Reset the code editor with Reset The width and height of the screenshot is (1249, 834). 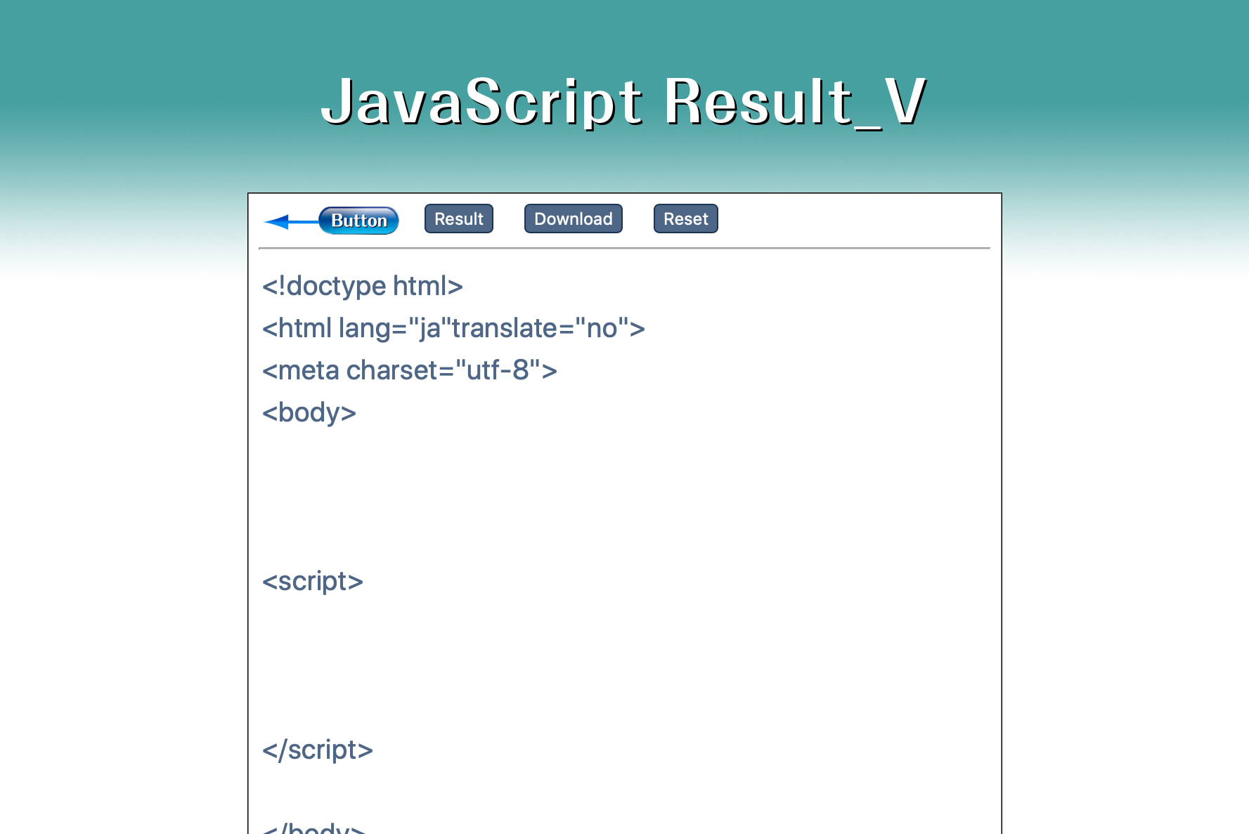[x=685, y=219]
